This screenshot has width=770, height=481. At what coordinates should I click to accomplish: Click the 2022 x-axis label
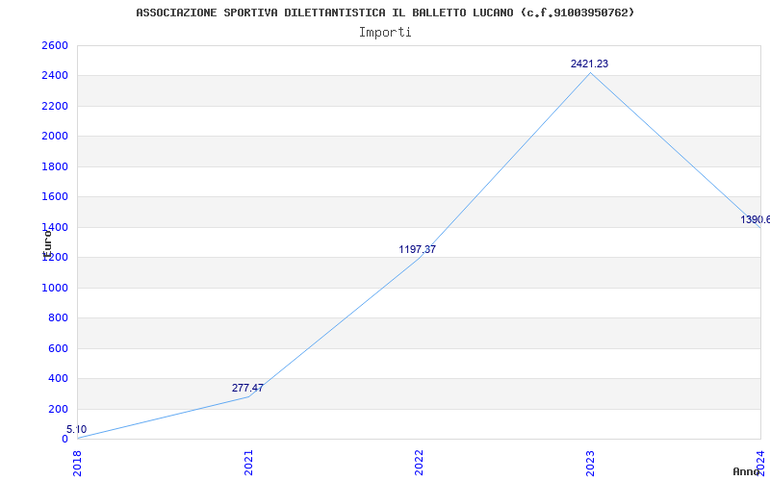(419, 463)
